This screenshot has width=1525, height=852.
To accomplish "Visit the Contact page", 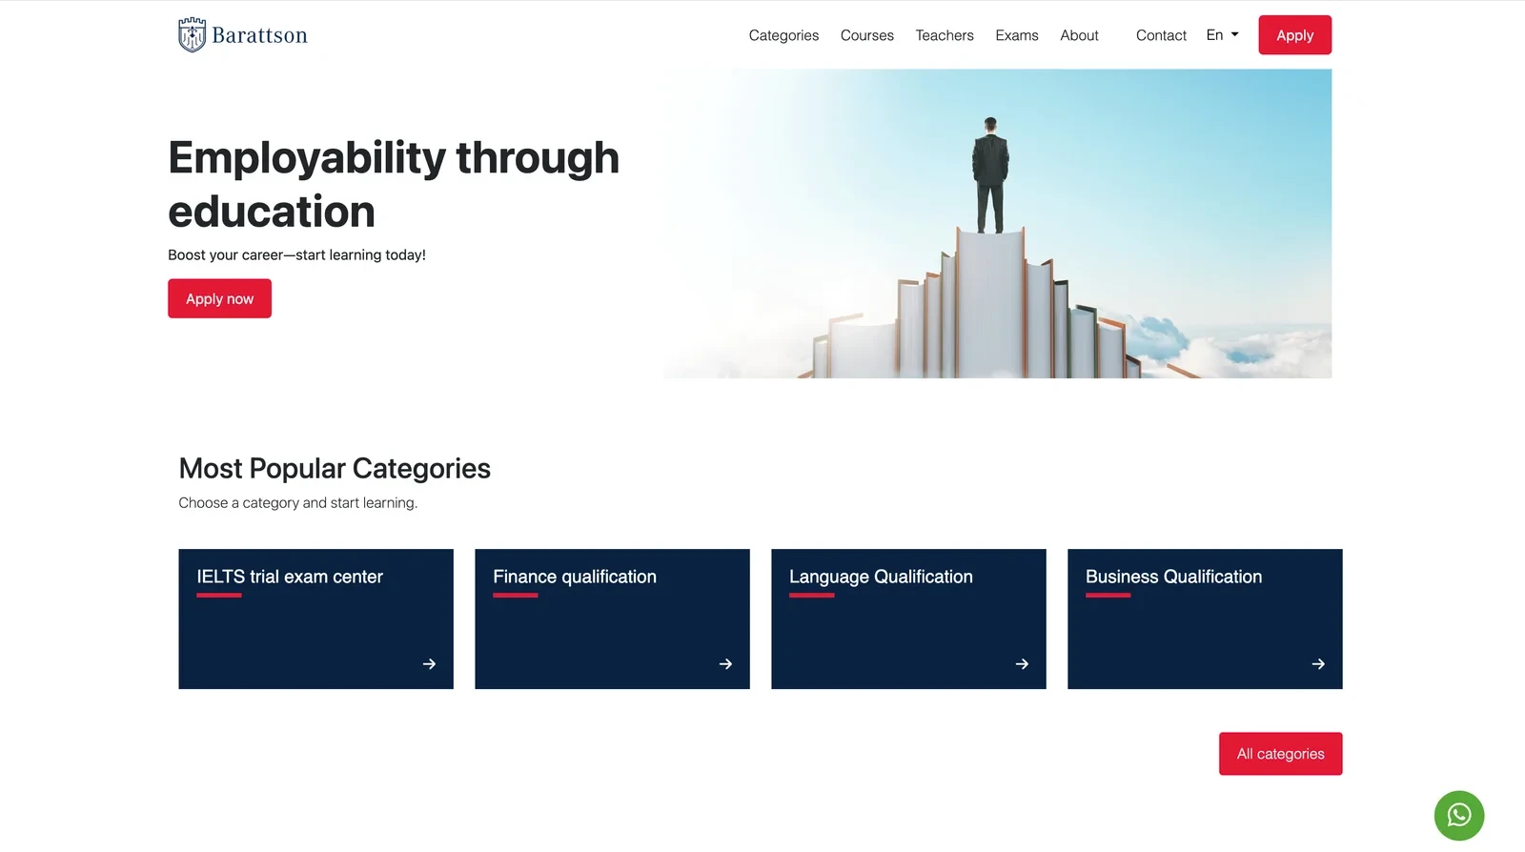I will (1160, 35).
